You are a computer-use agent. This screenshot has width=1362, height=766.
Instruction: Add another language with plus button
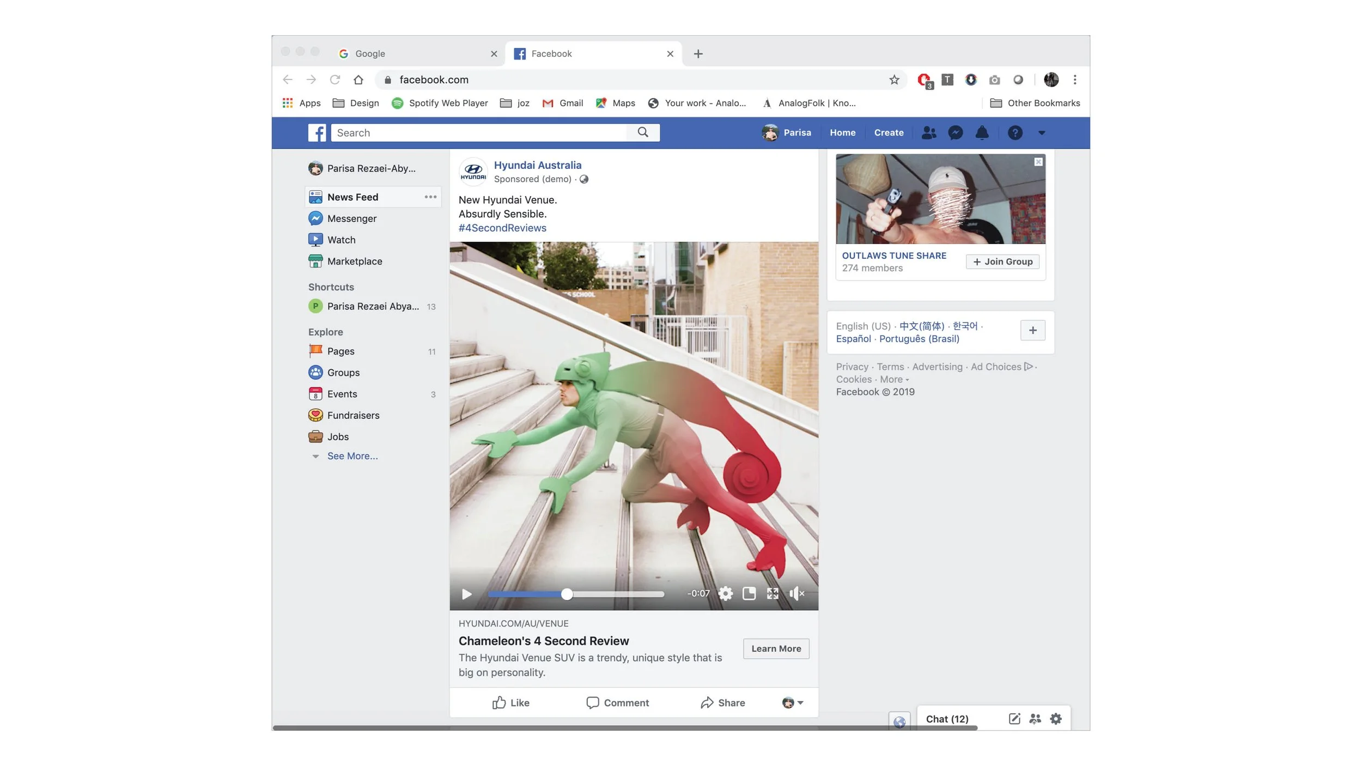(x=1032, y=330)
